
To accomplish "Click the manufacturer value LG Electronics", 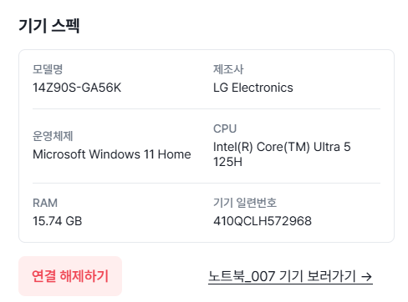I will pyautogui.click(x=253, y=88).
